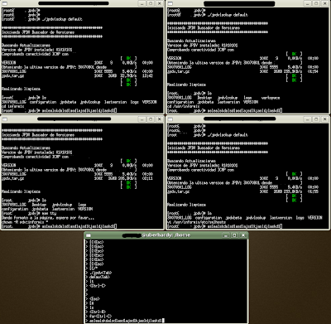Click the redacted title bar of bottom-right terminal

239,118
